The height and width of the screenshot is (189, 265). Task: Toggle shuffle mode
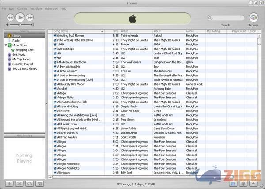point(19,184)
